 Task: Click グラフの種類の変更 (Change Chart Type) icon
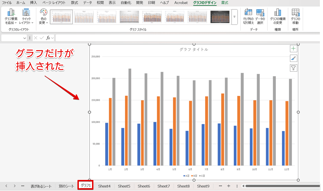[278, 16]
